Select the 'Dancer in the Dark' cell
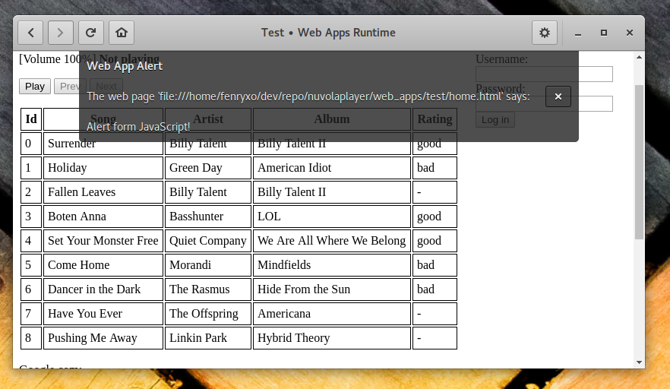 click(x=103, y=289)
